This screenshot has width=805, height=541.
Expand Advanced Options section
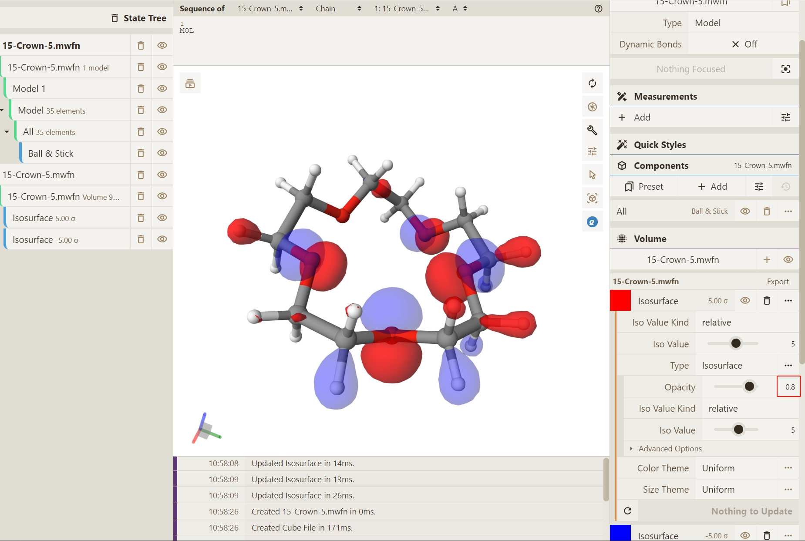(x=670, y=449)
